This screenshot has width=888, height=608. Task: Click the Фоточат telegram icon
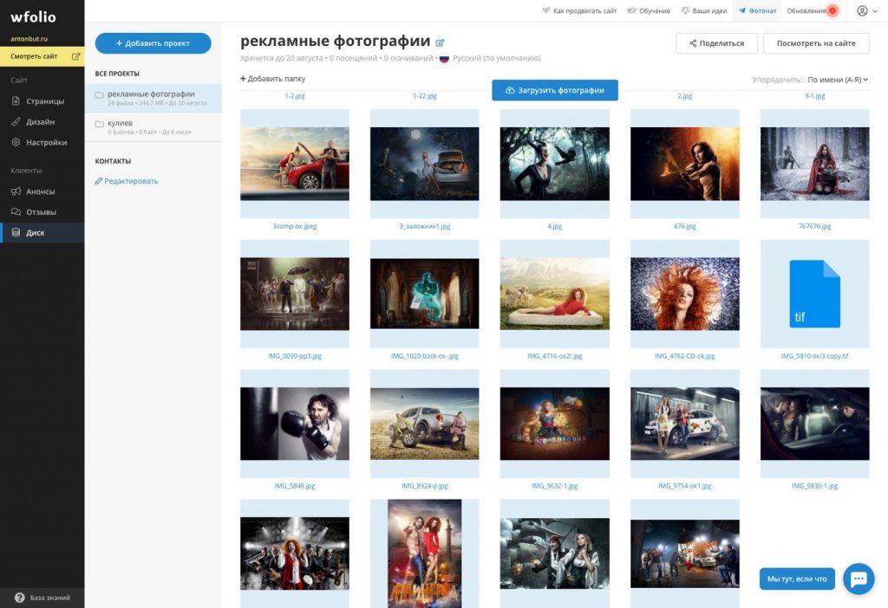pos(742,10)
